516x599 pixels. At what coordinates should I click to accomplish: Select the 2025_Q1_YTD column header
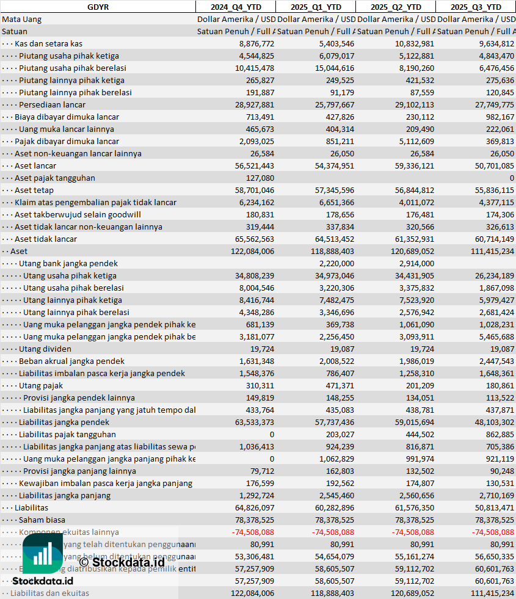(316, 7)
